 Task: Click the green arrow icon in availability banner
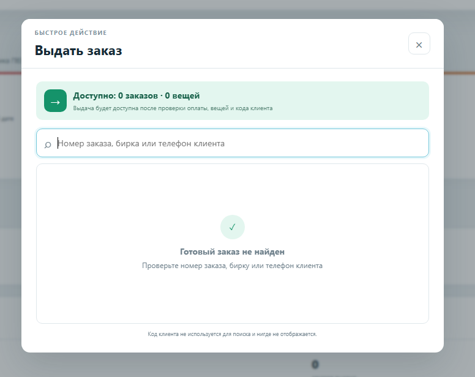pos(56,100)
